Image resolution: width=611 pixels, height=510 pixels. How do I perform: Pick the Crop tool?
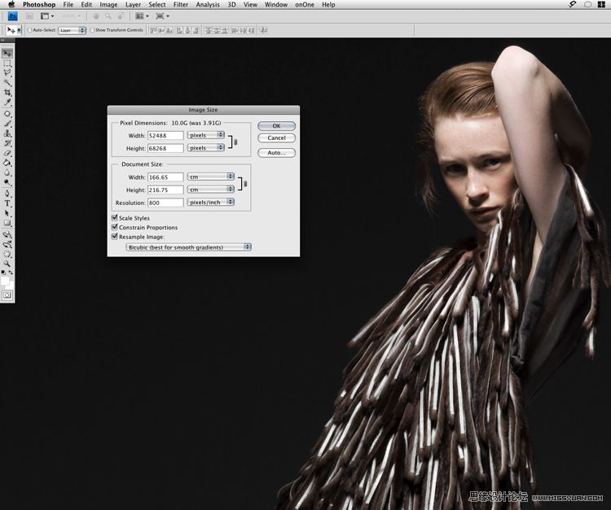(7, 93)
